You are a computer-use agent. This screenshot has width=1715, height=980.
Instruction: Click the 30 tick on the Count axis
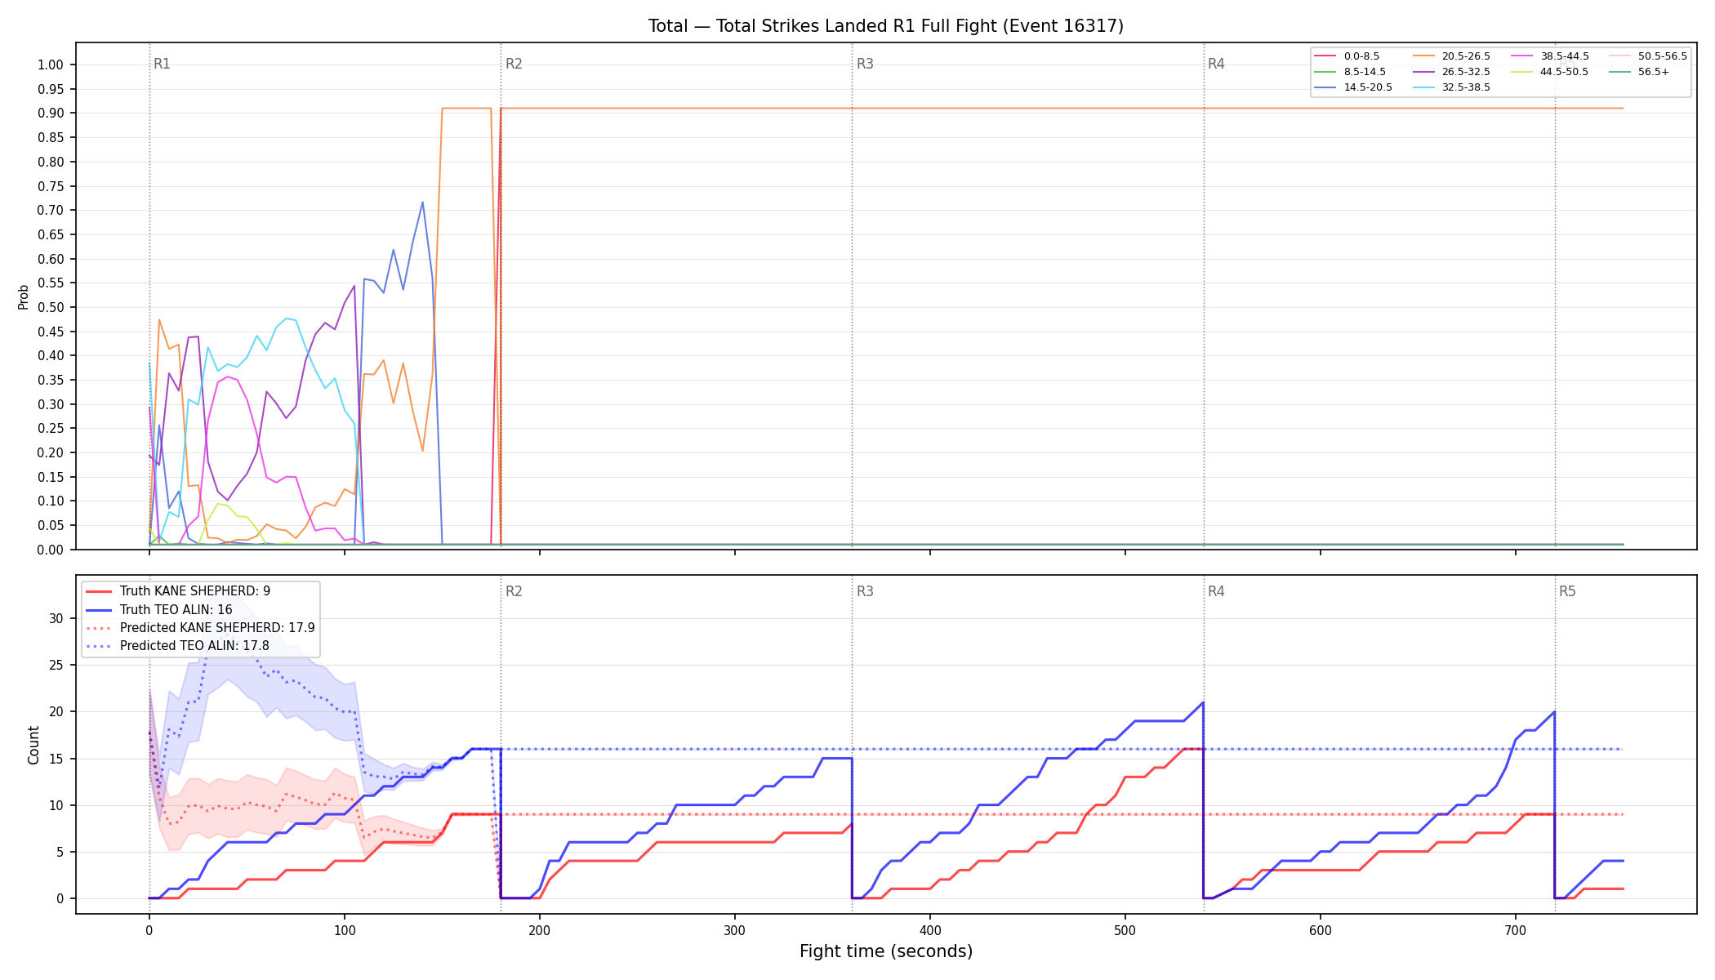point(56,619)
